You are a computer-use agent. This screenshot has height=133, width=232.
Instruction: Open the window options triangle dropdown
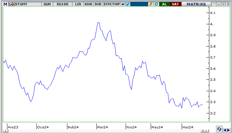click(214, 4)
